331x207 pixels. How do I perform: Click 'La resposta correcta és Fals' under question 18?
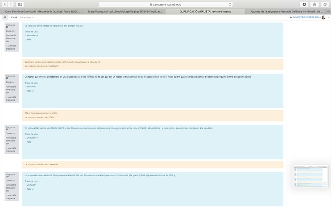click(39, 118)
